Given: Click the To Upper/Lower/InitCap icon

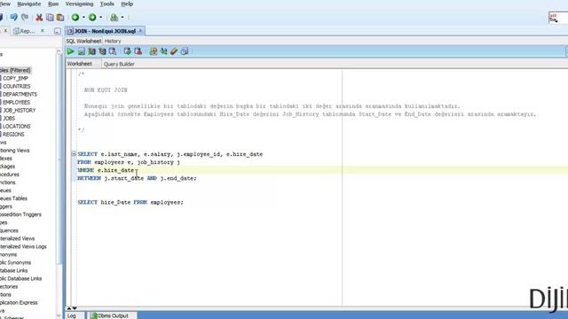Looking at the screenshot, I should pos(163,51).
